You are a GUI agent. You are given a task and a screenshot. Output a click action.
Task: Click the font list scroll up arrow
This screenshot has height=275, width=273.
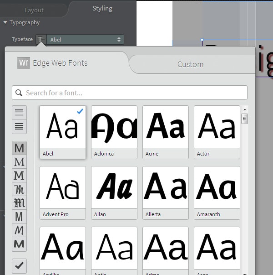(x=245, y=109)
